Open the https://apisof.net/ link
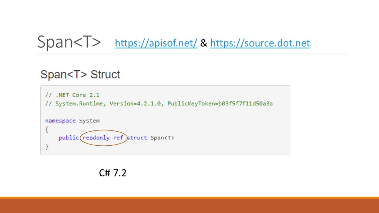This screenshot has width=379, height=213. click(x=156, y=43)
